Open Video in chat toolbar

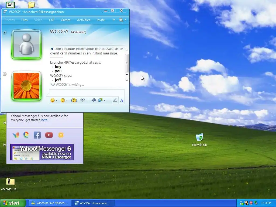point(38,20)
